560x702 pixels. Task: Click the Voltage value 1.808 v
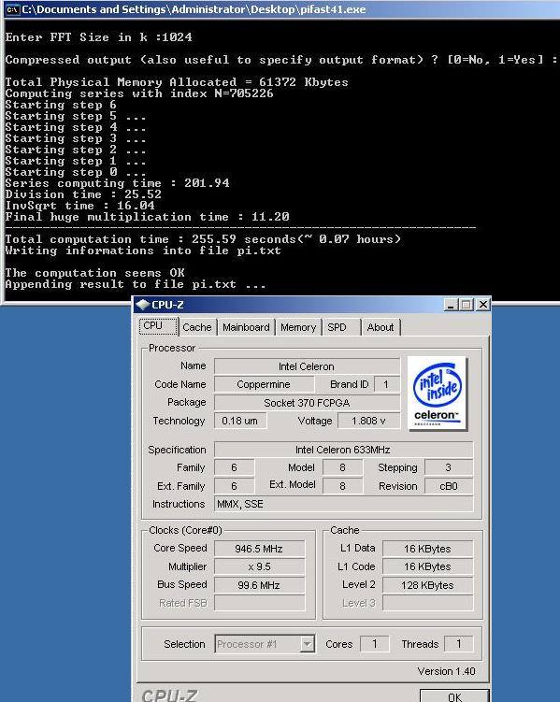[x=369, y=421]
